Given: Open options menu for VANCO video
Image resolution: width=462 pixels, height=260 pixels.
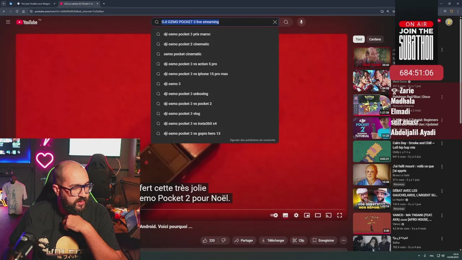Looking at the screenshot, I should [442, 215].
